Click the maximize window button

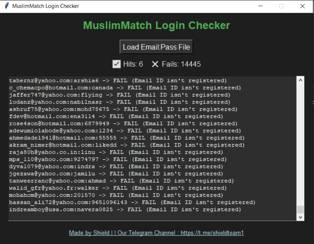click(281, 6)
